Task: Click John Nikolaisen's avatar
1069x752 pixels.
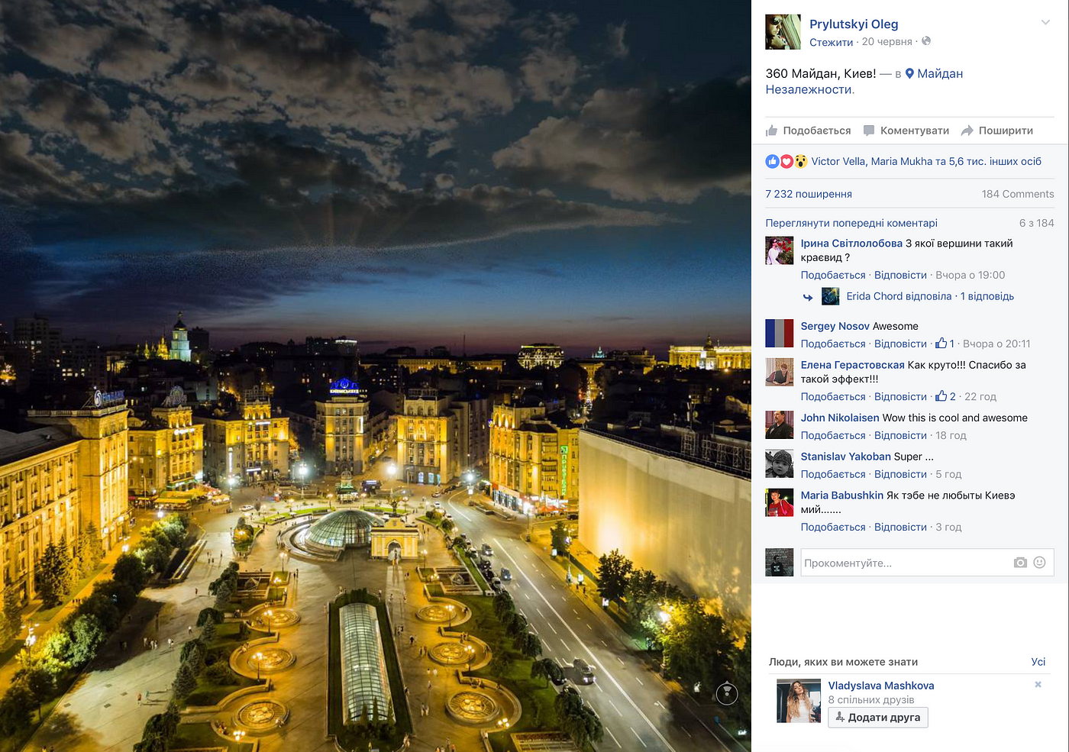Action: tap(780, 425)
